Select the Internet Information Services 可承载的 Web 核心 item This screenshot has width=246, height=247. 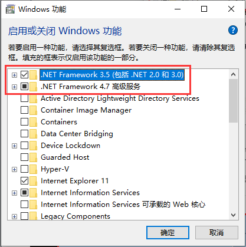point(123,205)
